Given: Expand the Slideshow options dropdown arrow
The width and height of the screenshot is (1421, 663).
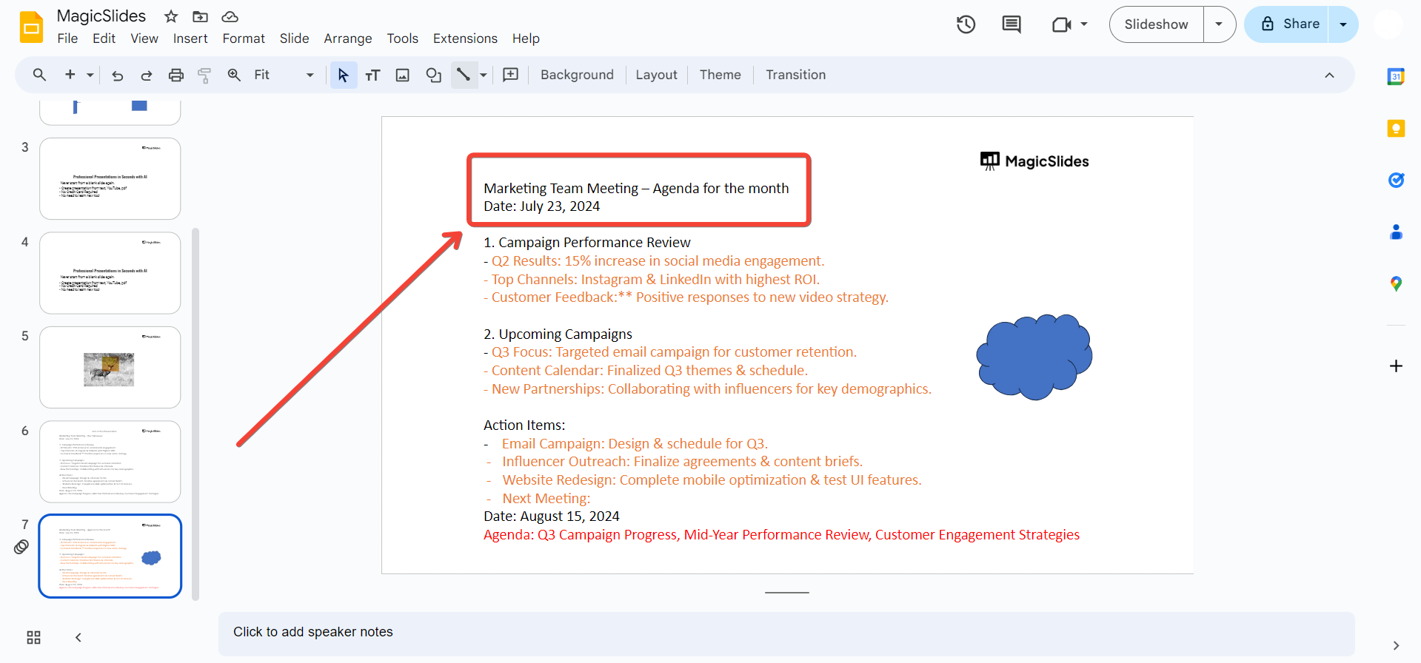Looking at the screenshot, I should (1219, 24).
